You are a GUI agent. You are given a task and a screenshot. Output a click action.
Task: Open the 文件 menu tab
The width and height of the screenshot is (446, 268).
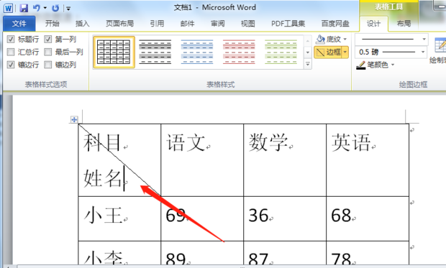tap(19, 23)
